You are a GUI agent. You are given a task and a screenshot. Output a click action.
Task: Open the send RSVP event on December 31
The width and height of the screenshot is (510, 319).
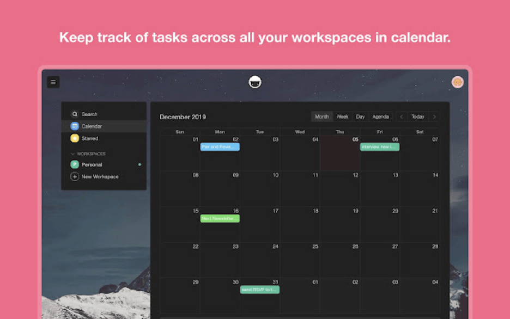[260, 290]
